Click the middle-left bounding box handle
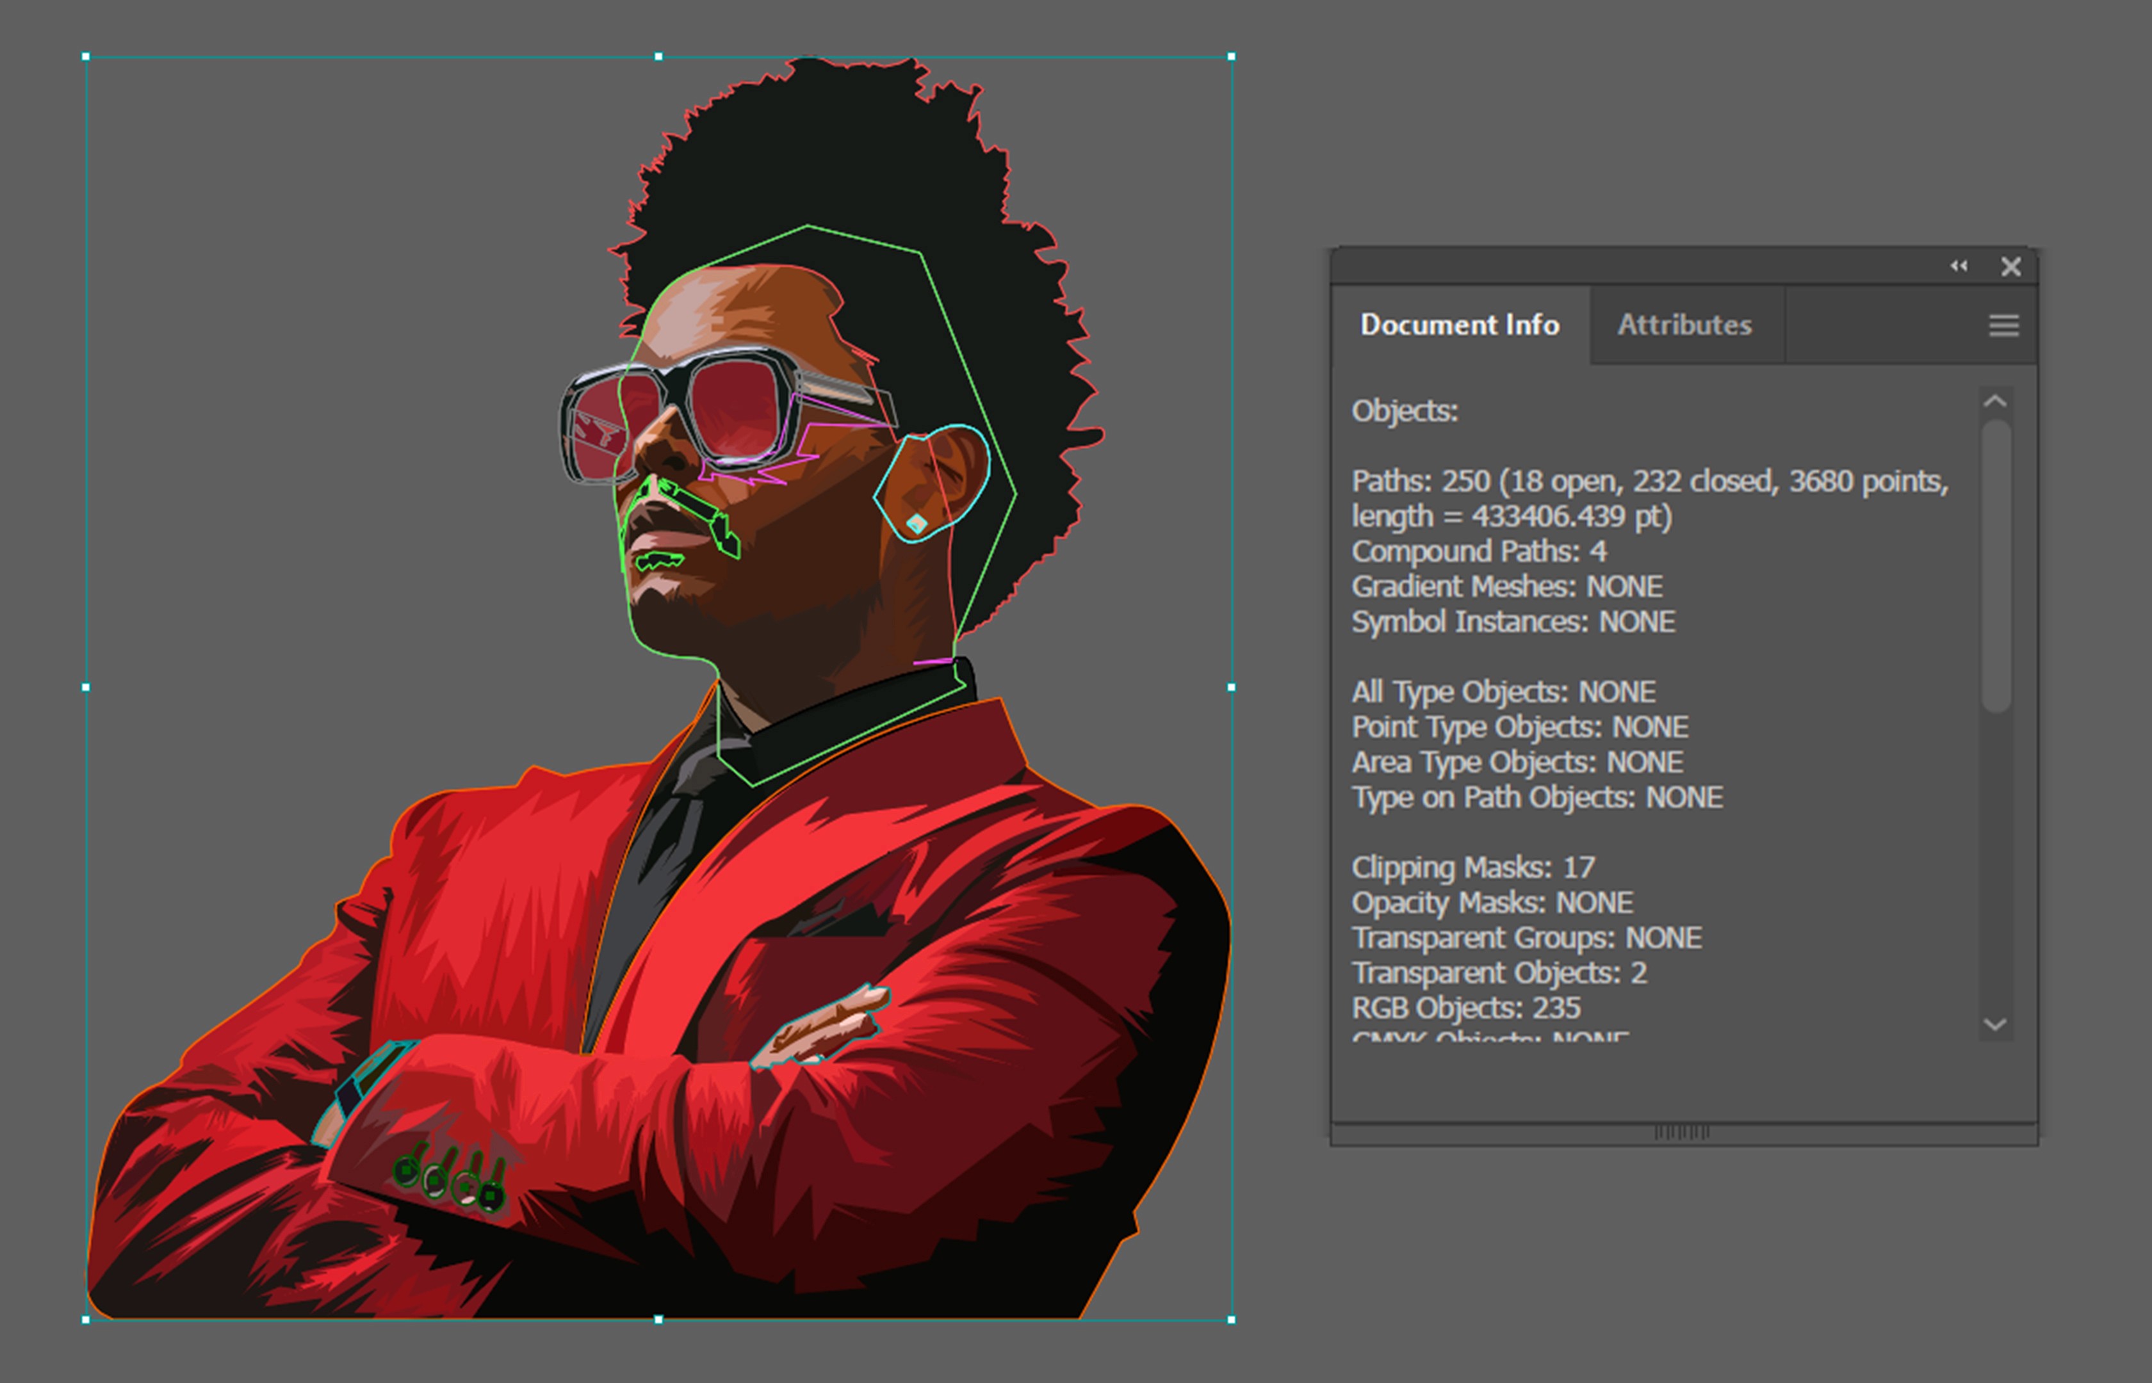The width and height of the screenshot is (2152, 1383). point(86,687)
